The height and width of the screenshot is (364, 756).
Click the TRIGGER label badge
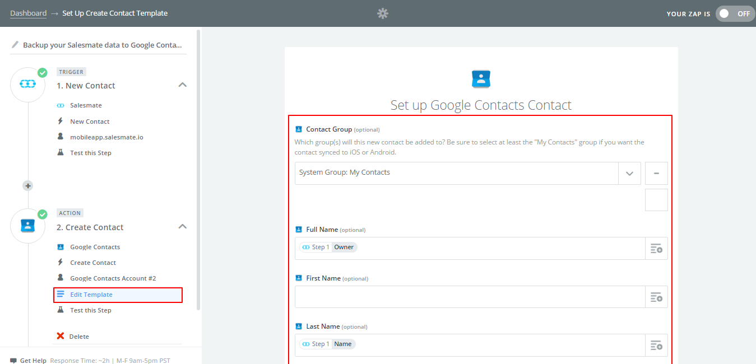click(71, 72)
